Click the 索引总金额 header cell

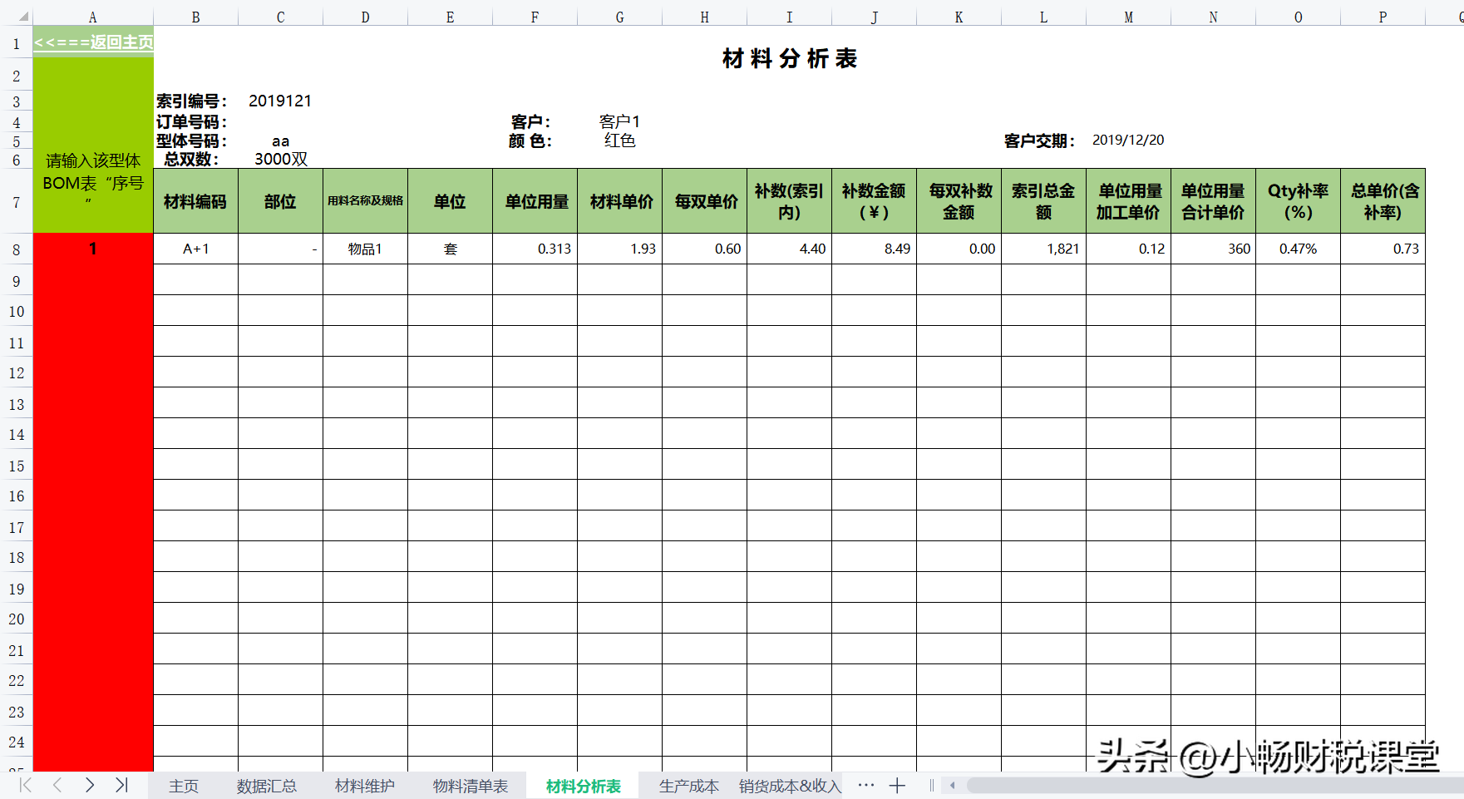click(1044, 201)
